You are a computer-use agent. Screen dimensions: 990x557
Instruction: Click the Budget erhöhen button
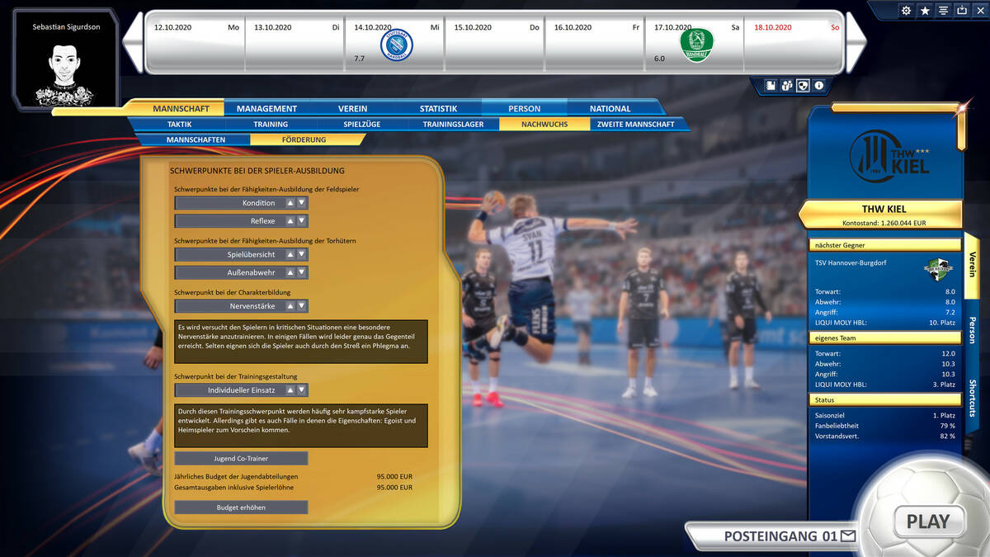[x=241, y=507]
